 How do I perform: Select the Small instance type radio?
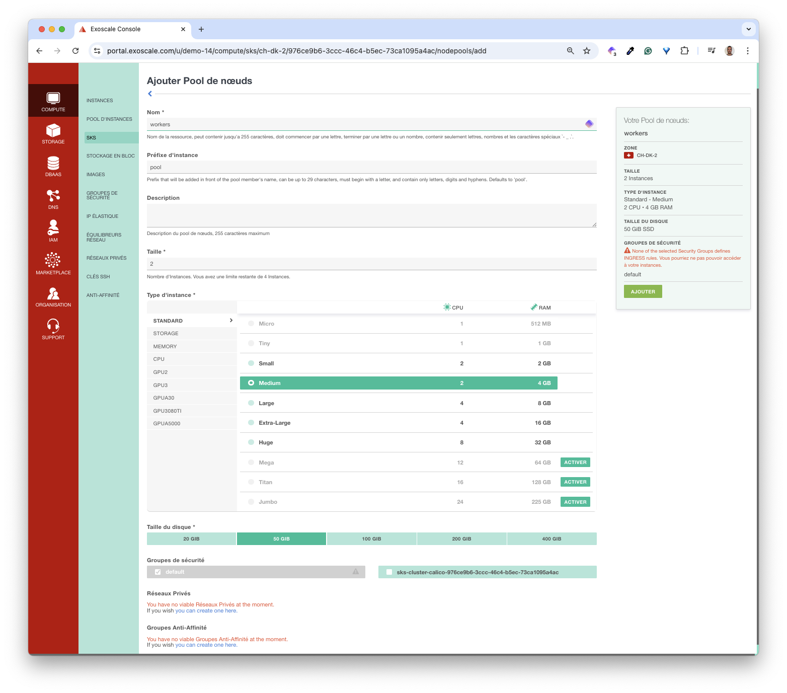click(251, 363)
